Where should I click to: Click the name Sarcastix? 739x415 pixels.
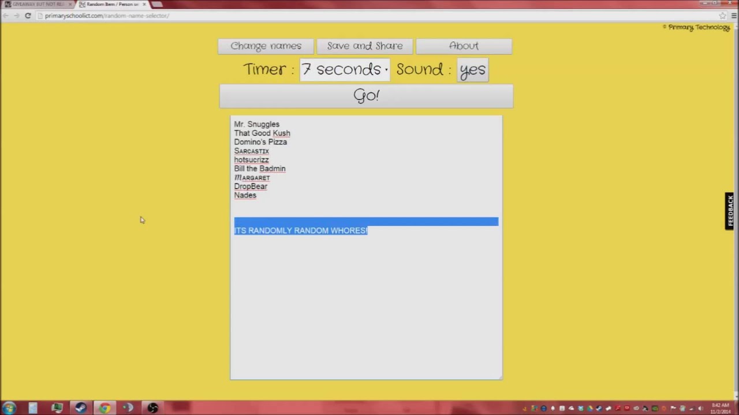coord(251,151)
